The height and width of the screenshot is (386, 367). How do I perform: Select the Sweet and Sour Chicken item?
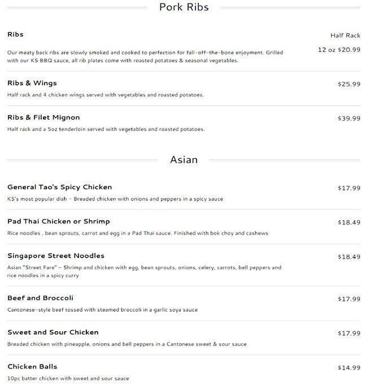[53, 332]
